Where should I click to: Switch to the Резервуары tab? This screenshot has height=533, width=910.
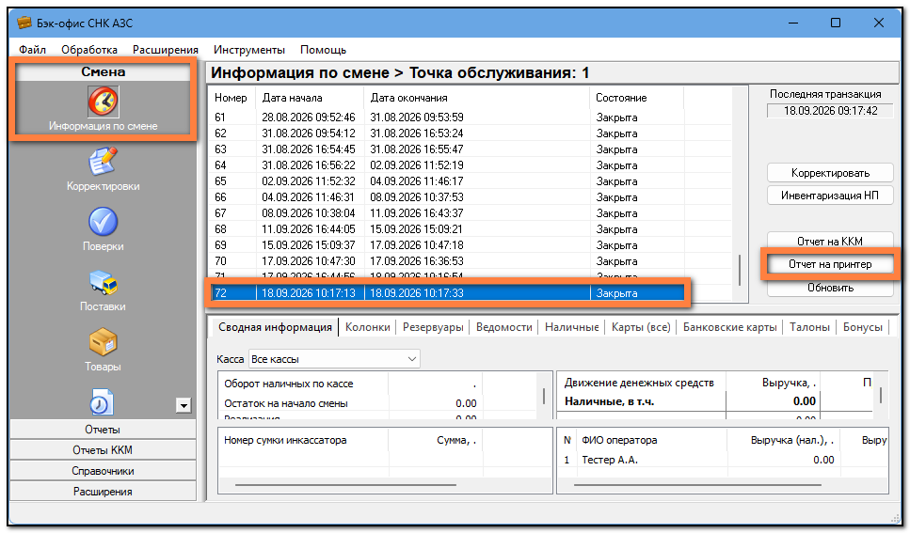tap(433, 327)
